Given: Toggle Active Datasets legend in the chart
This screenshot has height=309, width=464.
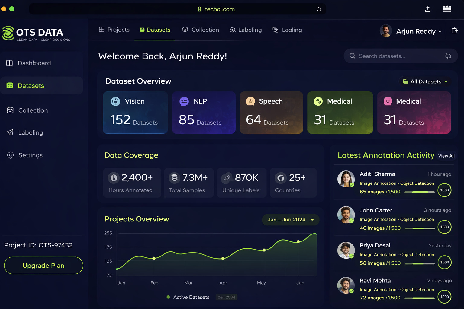Looking at the screenshot, I should [x=188, y=297].
